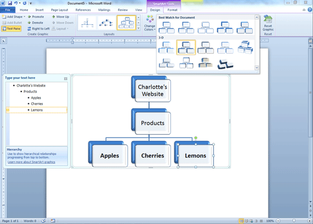Adjust the zoom slider in status bar
313x224 pixels.
click(294, 221)
